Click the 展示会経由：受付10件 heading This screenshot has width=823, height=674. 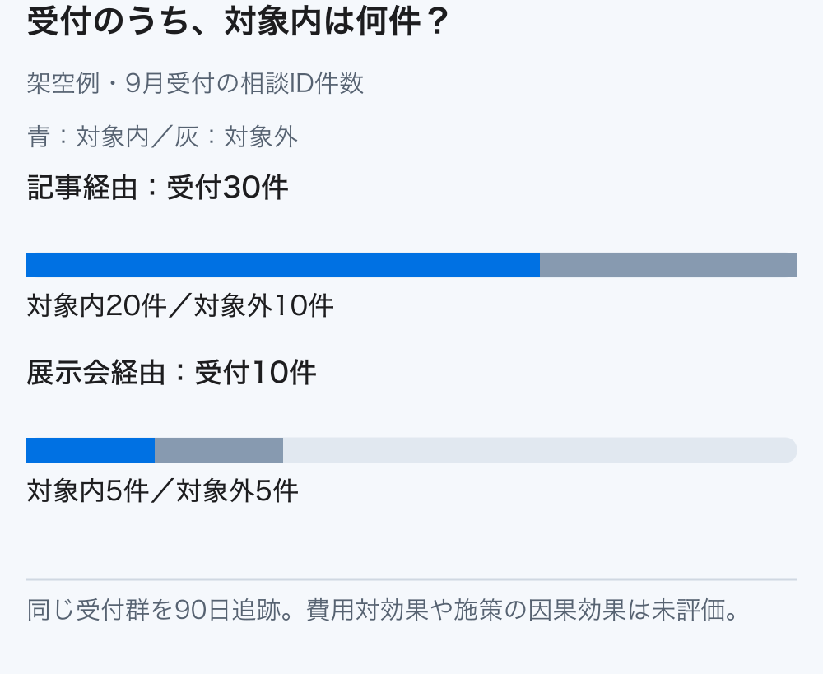coord(171,373)
